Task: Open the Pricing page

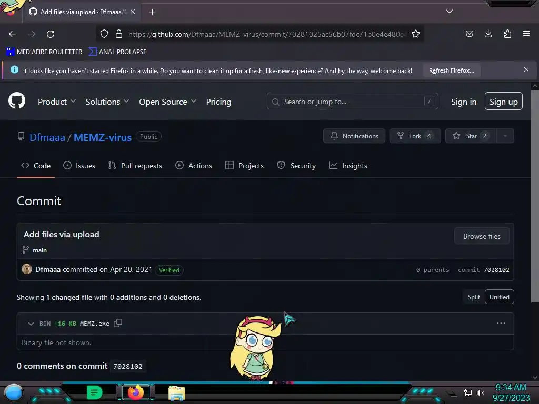Action: tap(218, 102)
